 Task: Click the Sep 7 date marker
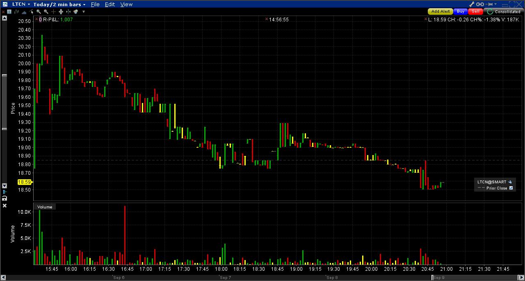(226, 278)
